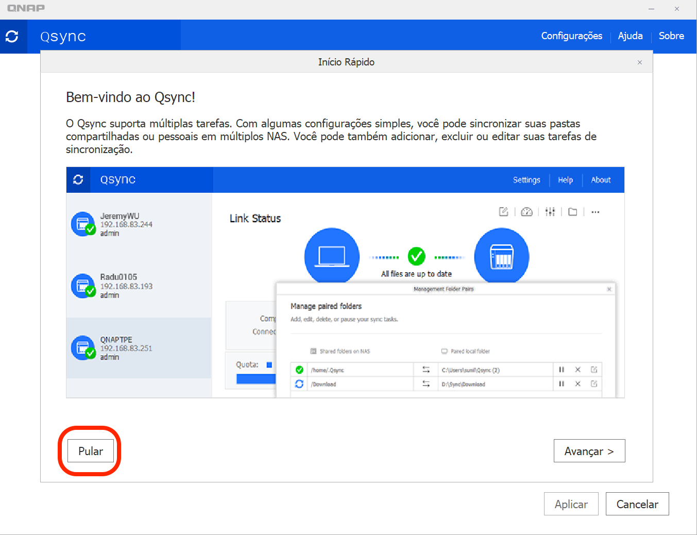
Task: Select the edit/compose icon in the Link Status toolbar
Action: pos(503,211)
